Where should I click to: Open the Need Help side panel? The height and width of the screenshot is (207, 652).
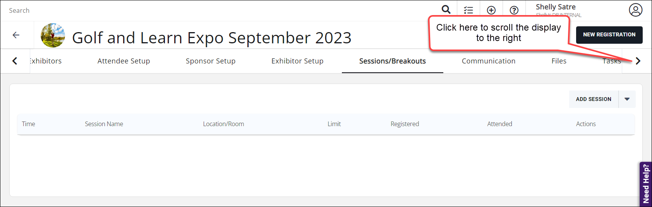(645, 184)
